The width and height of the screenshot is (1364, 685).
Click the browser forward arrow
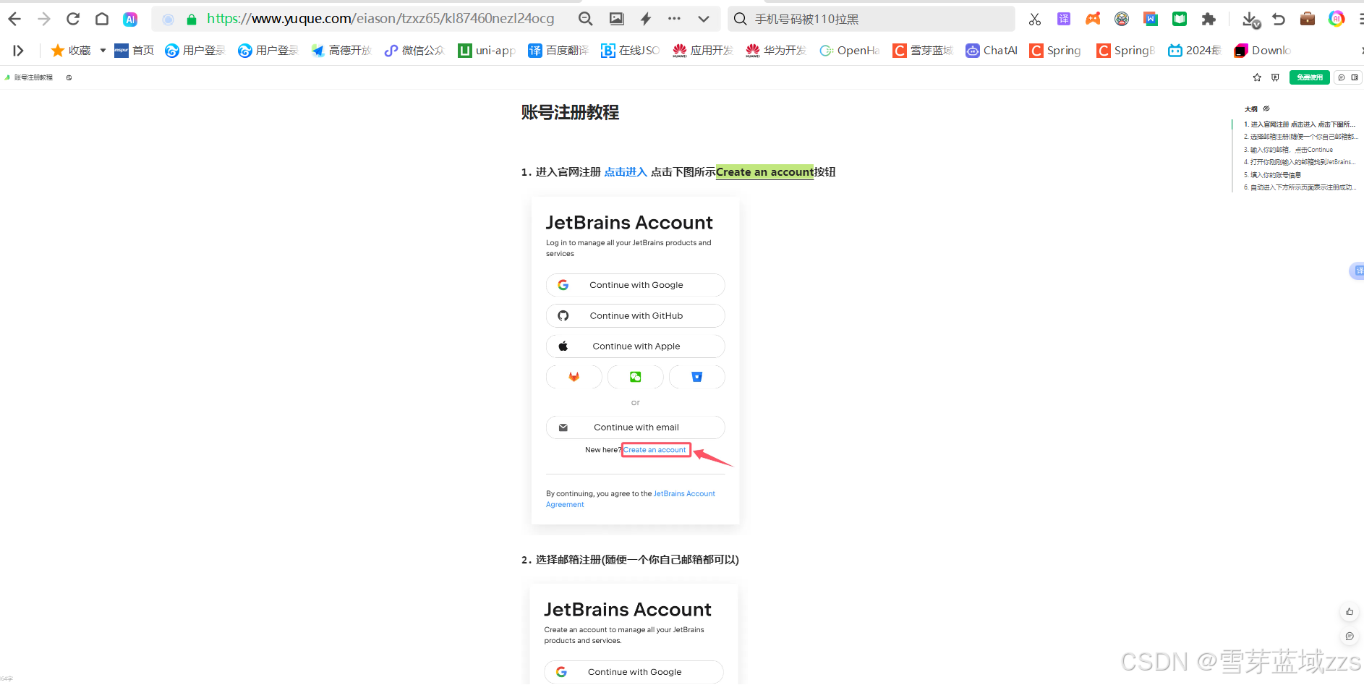coord(44,19)
